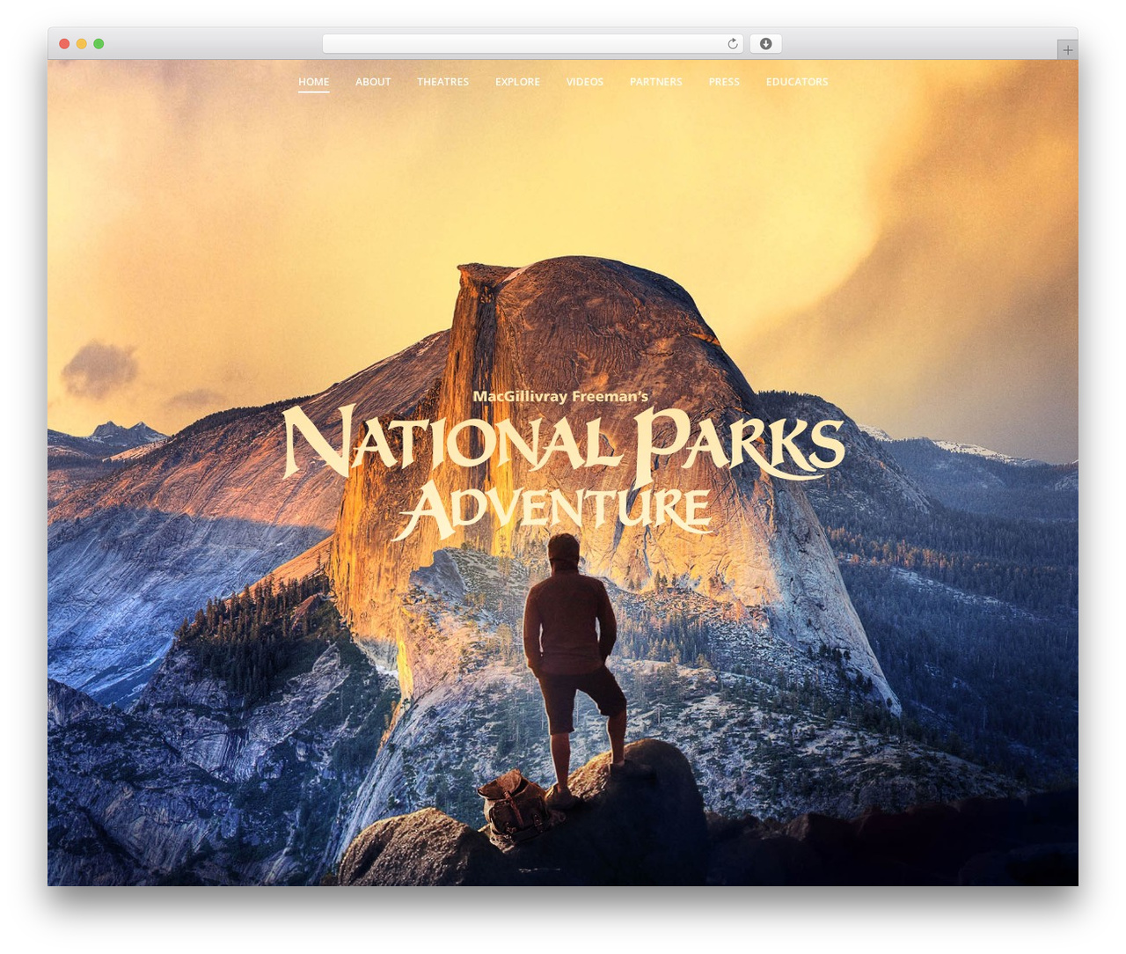Screen dimensions: 1126x954
Task: Click the National Parks Adventure logo
Action: pos(563,465)
